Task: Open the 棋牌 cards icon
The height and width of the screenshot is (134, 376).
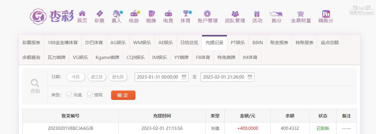Action: 151,13
